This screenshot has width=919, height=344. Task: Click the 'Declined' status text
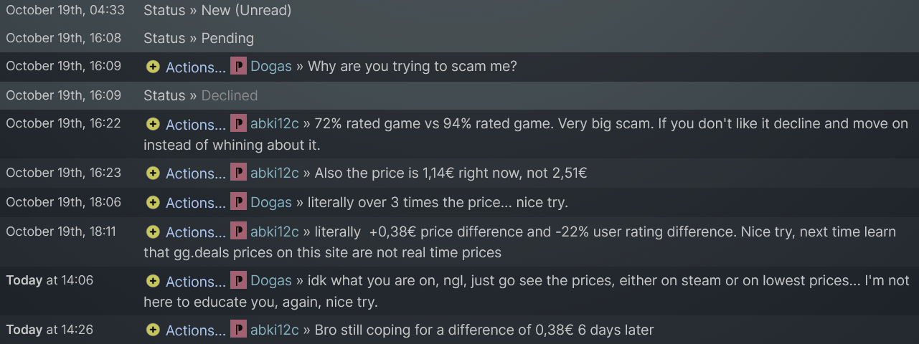point(229,95)
